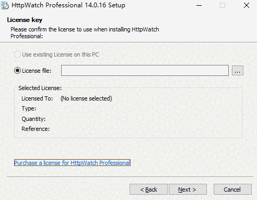Viewport: 257px width, 200px height.
Task: Cancel the HttpWatch setup
Action: coord(232,190)
